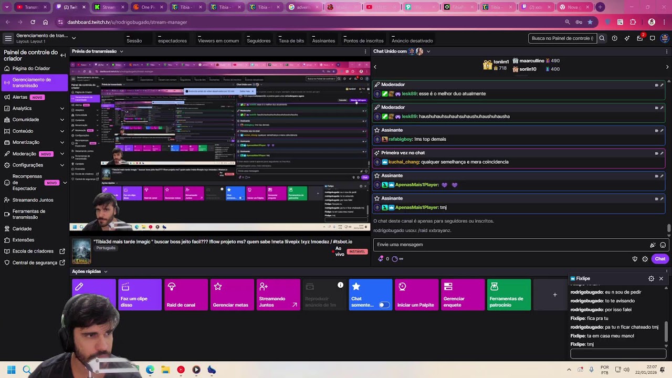
Task: Show previous gift leaderboard entry
Action: coord(375,67)
